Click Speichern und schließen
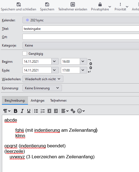The width and height of the screenshot is (139, 172). [x=18, y=7]
